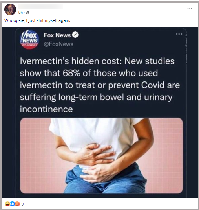This screenshot has height=210, width=199.
Task: Click the Fox News display name
Action: point(57,35)
